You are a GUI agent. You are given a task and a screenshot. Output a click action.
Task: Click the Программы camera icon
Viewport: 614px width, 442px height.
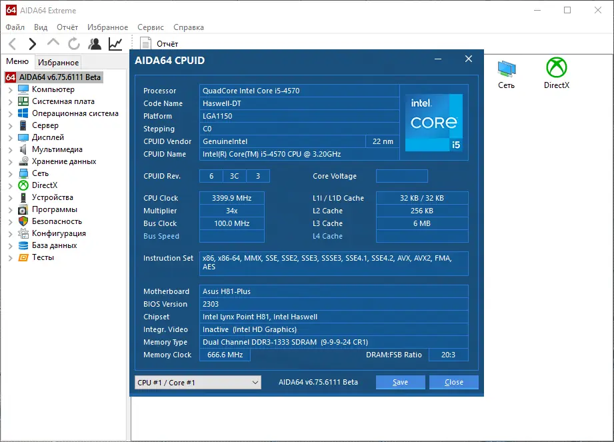[x=23, y=209]
